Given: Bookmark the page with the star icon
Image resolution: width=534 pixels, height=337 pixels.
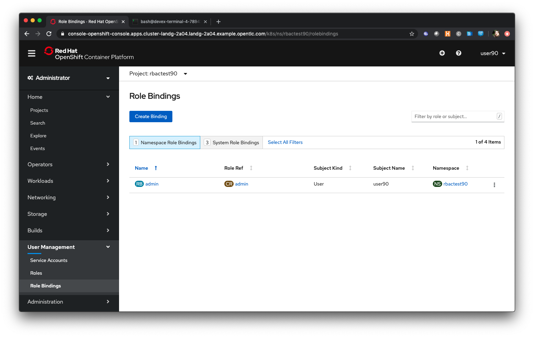Looking at the screenshot, I should click(x=412, y=34).
